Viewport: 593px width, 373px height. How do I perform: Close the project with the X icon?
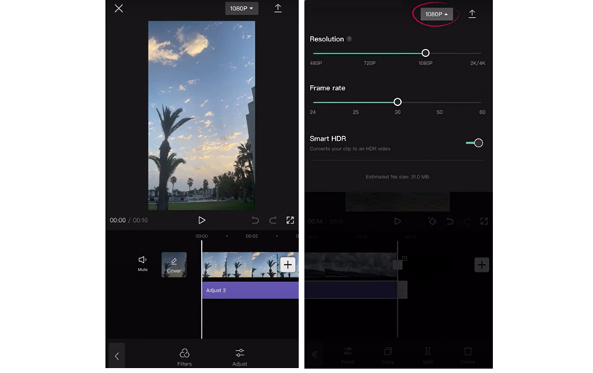pos(119,9)
